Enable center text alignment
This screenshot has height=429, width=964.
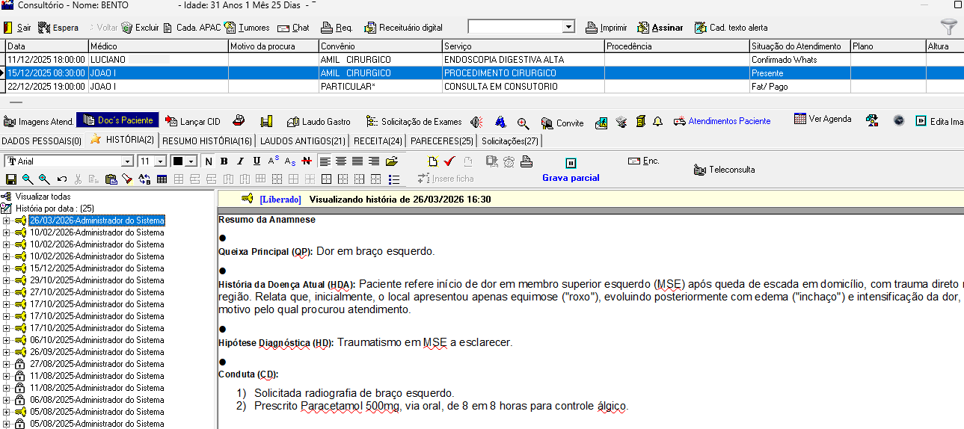341,161
